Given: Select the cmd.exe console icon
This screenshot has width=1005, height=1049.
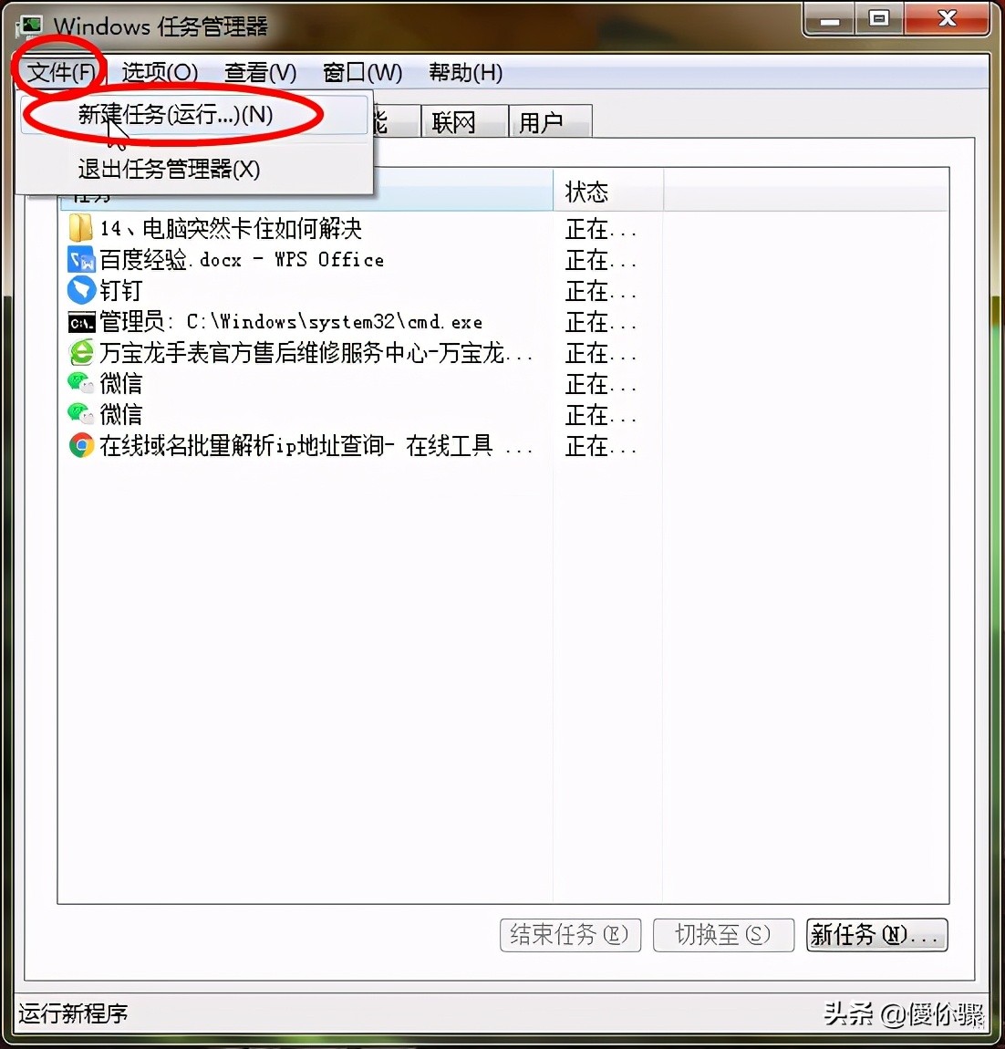Looking at the screenshot, I should pyautogui.click(x=81, y=323).
